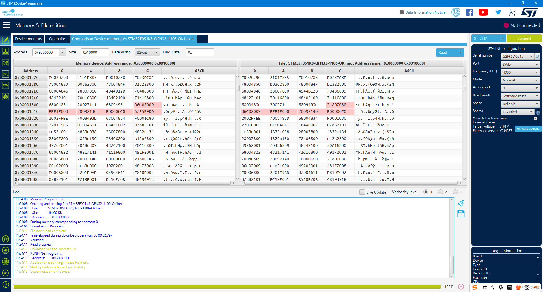Open the Access port dropdown
543x292 pixels.
point(520,88)
